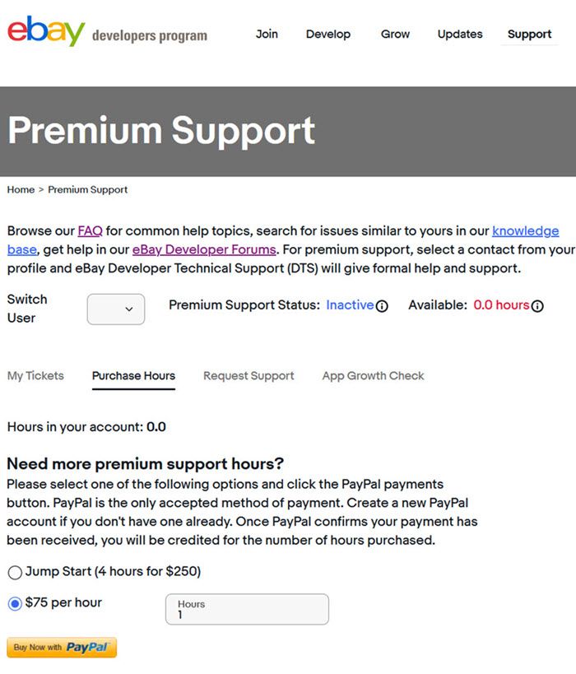Open the Support menu
The width and height of the screenshot is (576, 674).
pos(529,34)
